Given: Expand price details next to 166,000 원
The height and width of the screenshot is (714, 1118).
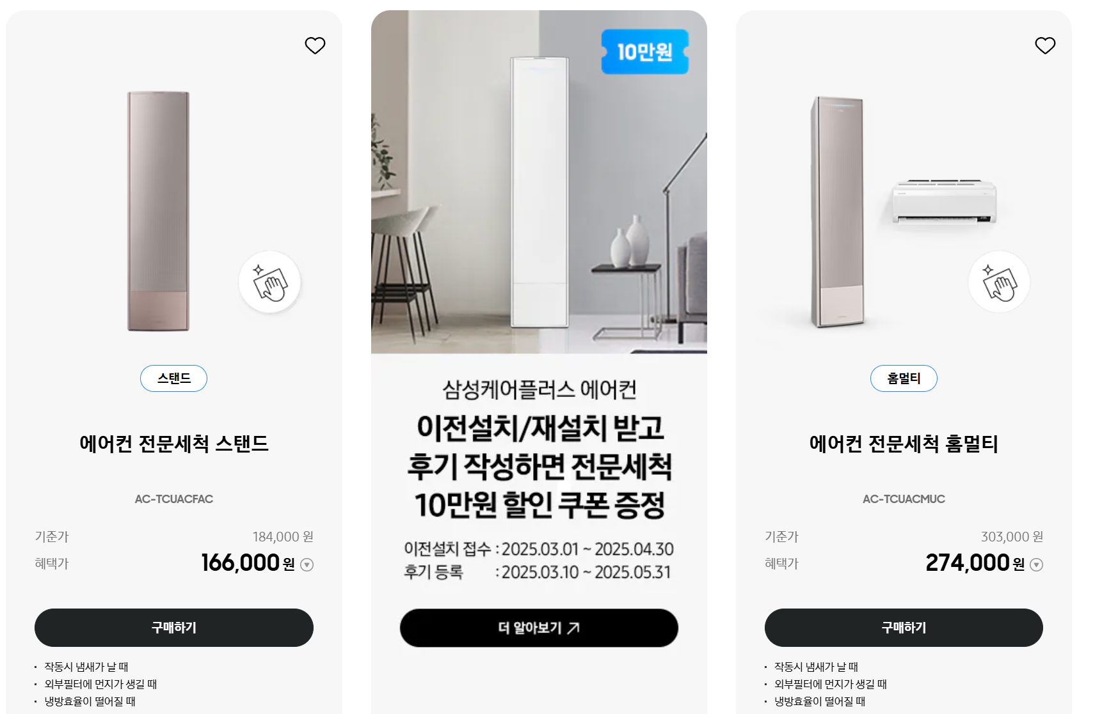Looking at the screenshot, I should pos(307,564).
